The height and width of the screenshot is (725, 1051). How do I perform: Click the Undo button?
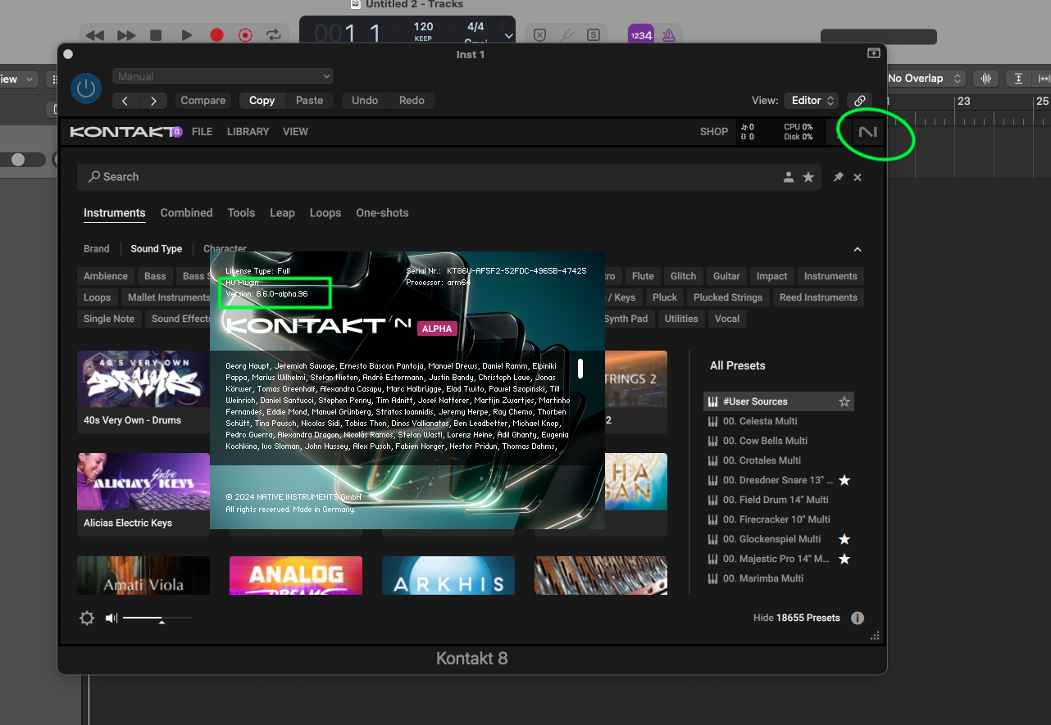[x=365, y=101]
